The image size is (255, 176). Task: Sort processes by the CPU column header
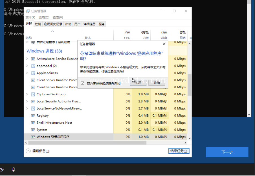[123, 35]
